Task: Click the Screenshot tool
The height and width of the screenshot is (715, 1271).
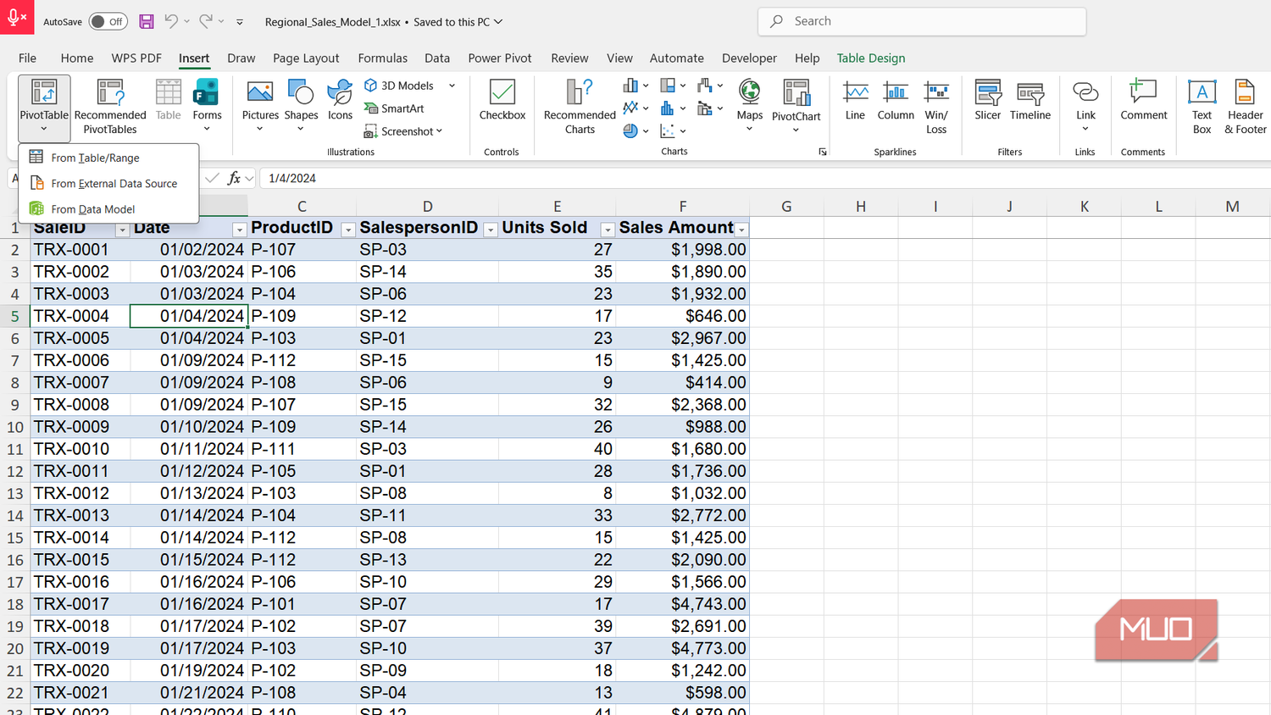Action: pos(403,131)
